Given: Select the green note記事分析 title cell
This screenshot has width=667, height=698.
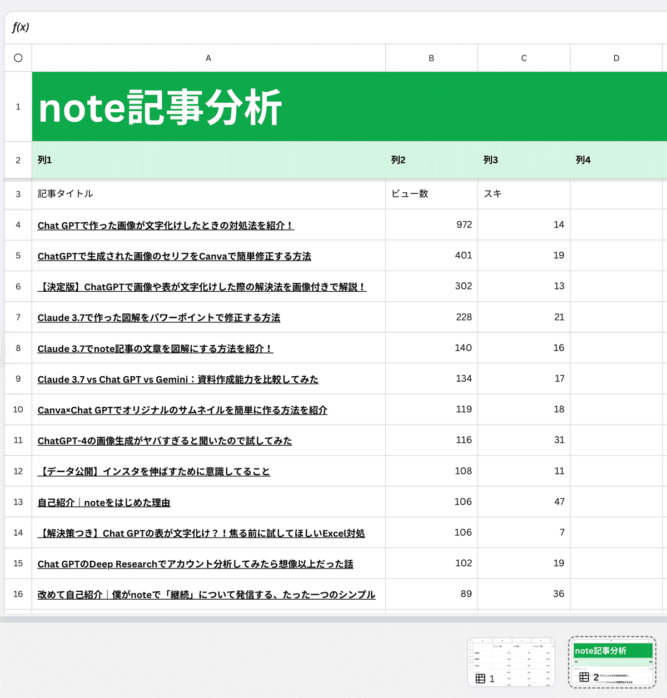Looking at the screenshot, I should coord(208,106).
